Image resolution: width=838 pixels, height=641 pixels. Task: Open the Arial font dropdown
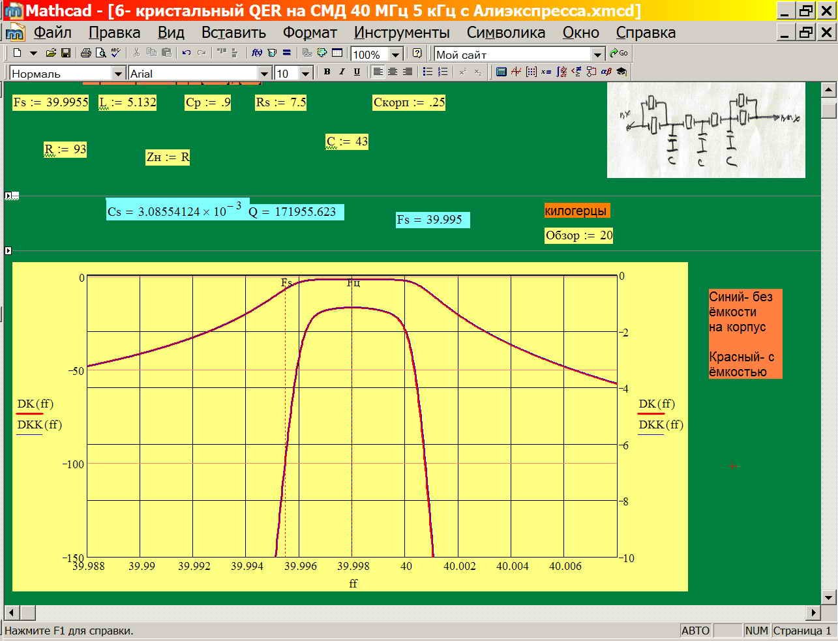pos(264,74)
